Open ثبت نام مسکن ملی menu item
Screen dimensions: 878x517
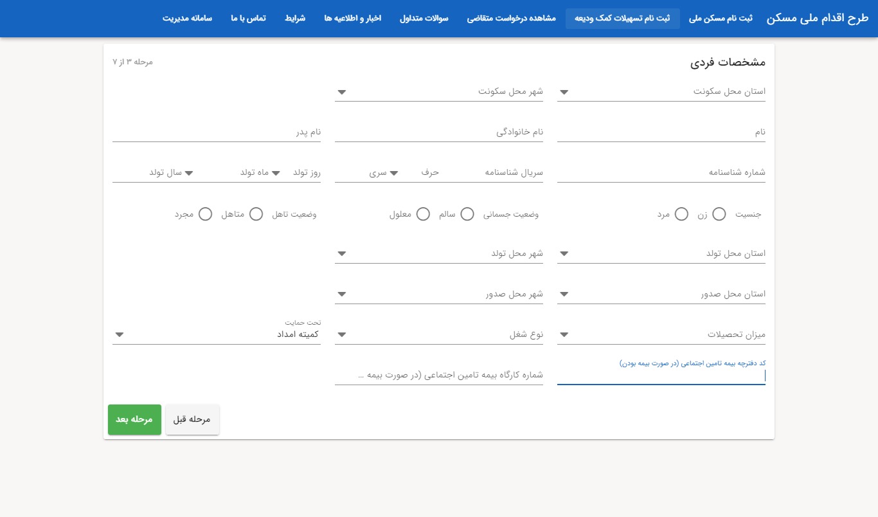coord(721,19)
